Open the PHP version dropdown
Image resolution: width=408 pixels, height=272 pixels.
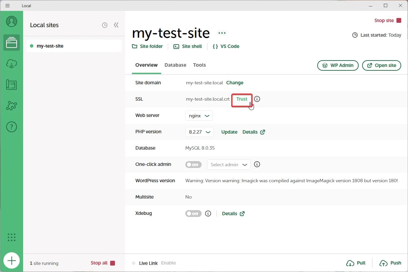pyautogui.click(x=199, y=132)
